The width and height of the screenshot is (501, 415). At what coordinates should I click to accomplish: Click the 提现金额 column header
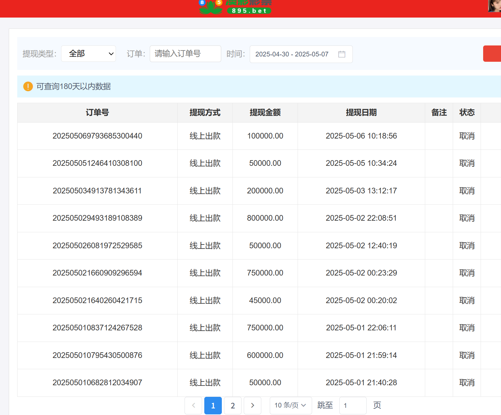point(265,113)
